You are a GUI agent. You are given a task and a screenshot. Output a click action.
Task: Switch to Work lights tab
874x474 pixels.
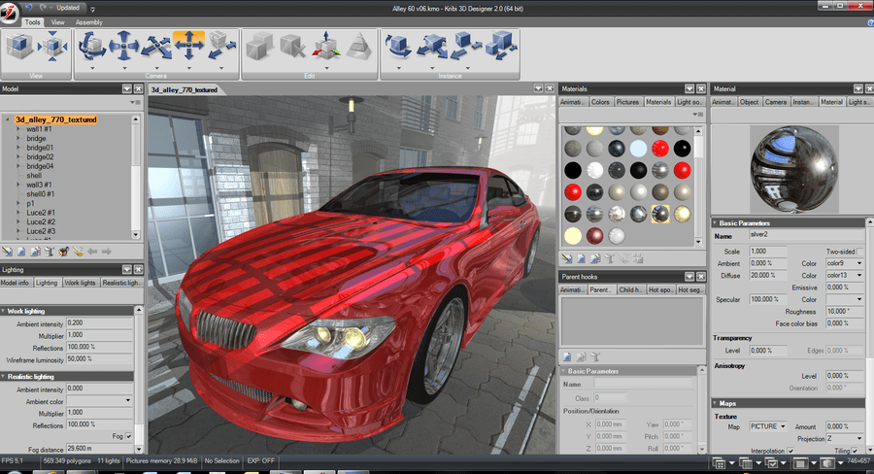[81, 283]
